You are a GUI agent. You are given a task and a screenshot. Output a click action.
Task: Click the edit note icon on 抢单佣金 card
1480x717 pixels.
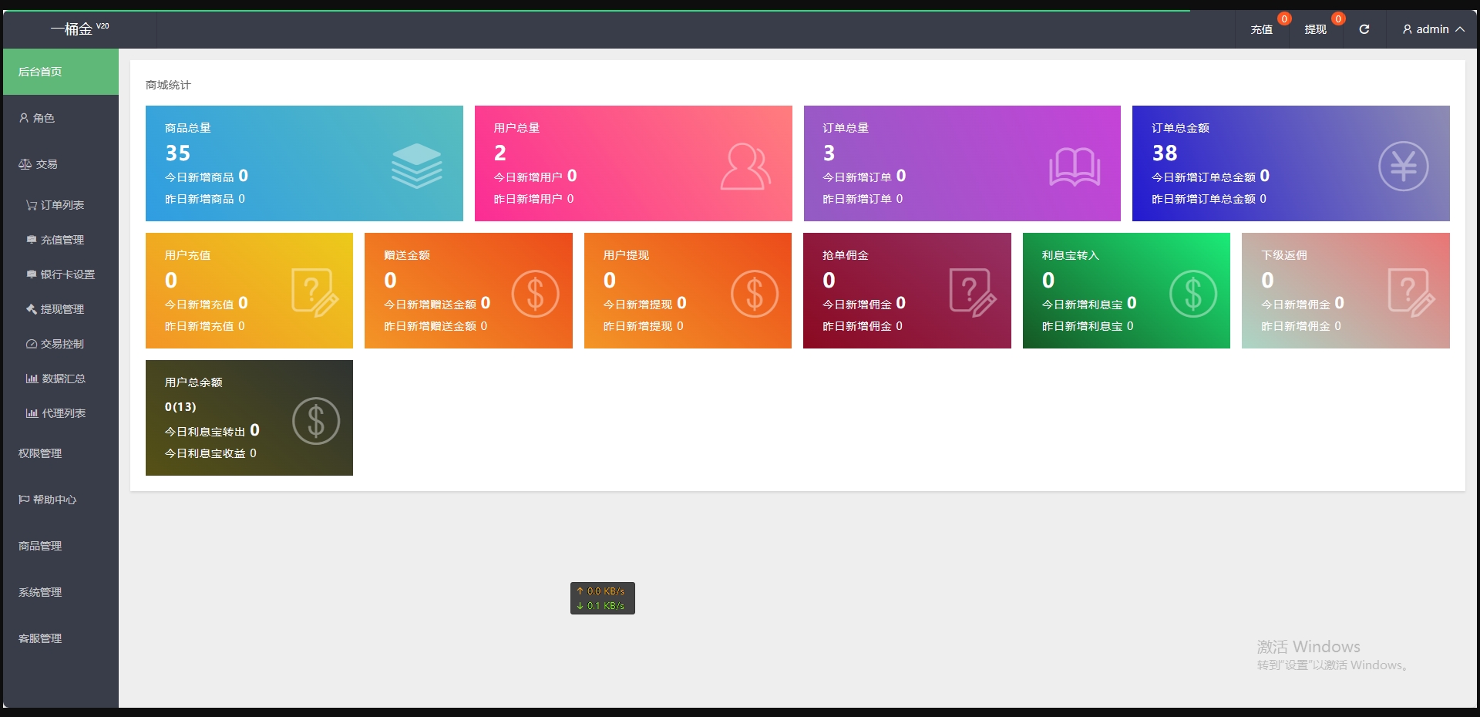point(973,293)
